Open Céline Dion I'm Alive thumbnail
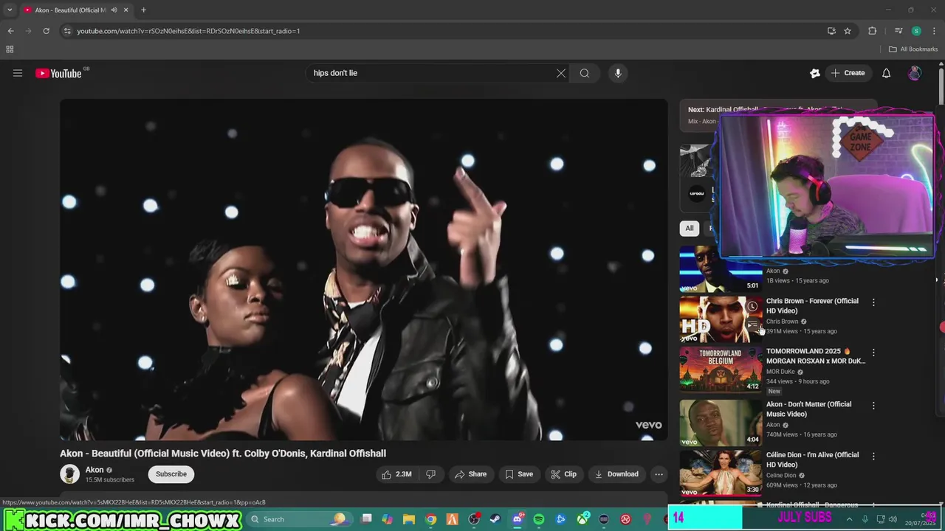This screenshot has height=531, width=945. tap(721, 473)
